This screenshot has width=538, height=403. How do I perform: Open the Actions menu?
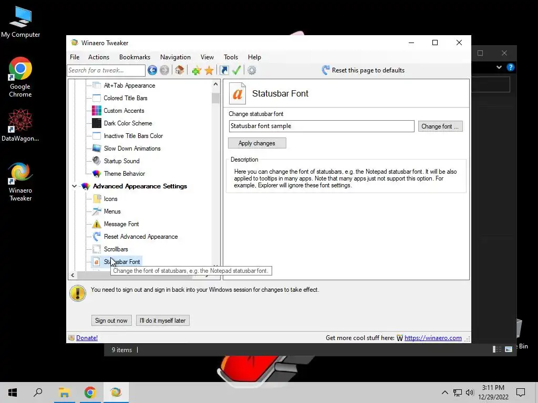point(98,57)
